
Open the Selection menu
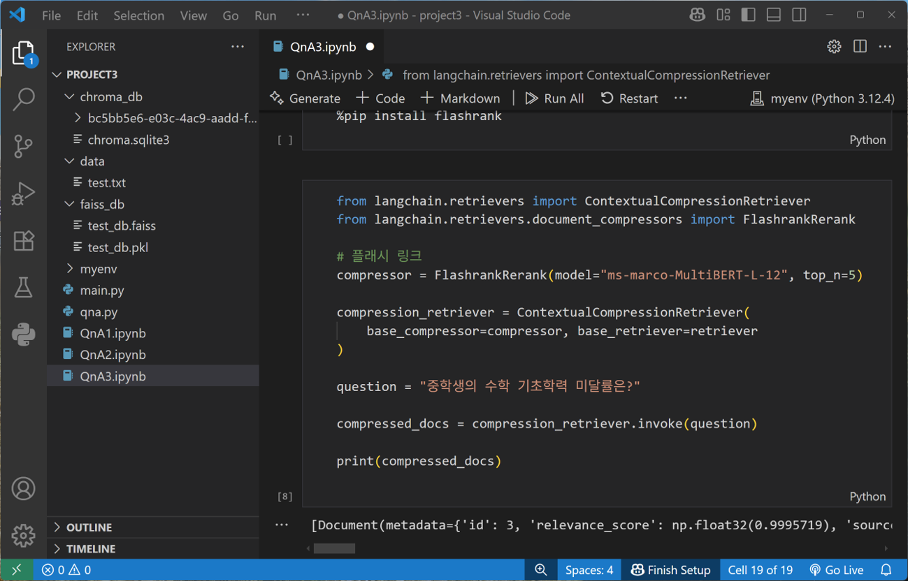139,15
